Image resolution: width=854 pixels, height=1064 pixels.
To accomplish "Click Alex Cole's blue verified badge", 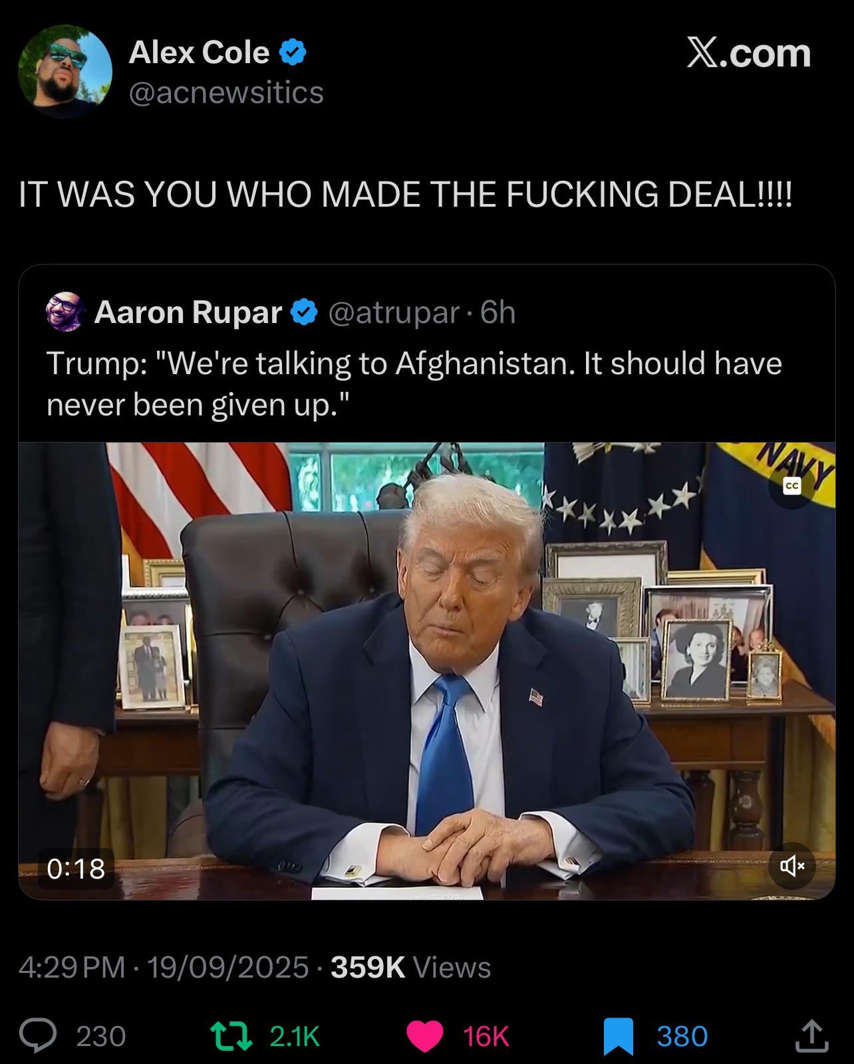I will (x=293, y=52).
